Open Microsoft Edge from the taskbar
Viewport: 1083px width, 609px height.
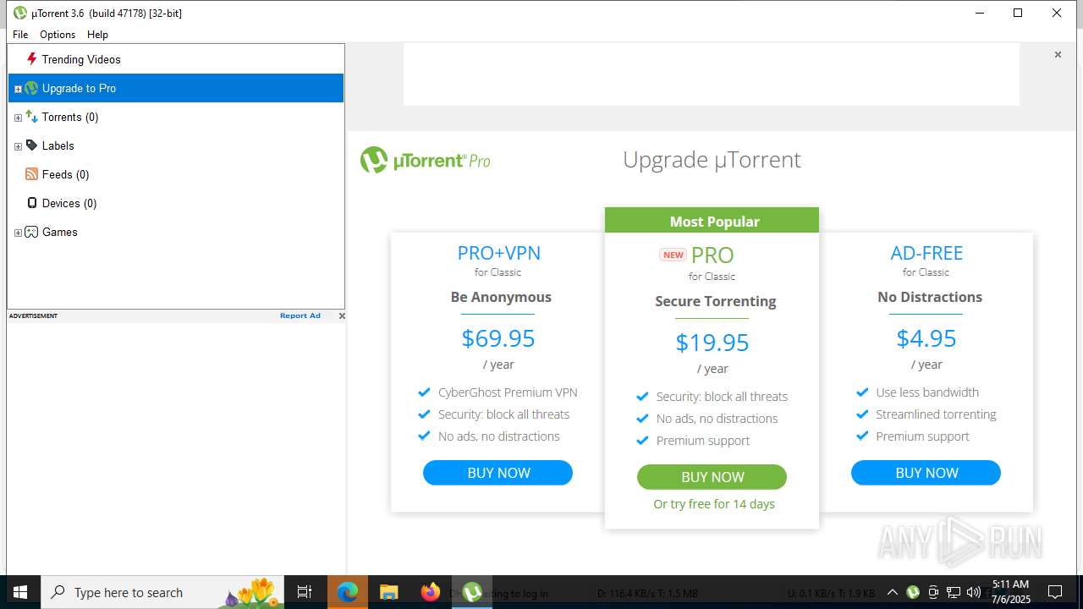[x=347, y=592]
